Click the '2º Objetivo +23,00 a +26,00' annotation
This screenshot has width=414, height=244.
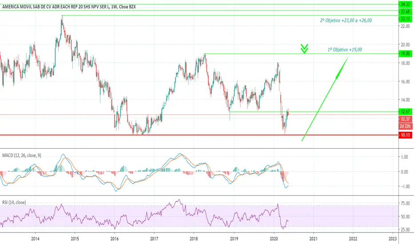346,20
